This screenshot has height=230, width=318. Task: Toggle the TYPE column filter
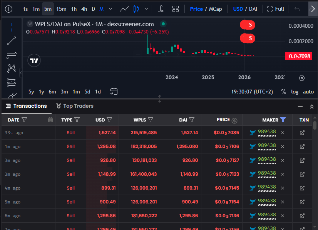pos(77,120)
